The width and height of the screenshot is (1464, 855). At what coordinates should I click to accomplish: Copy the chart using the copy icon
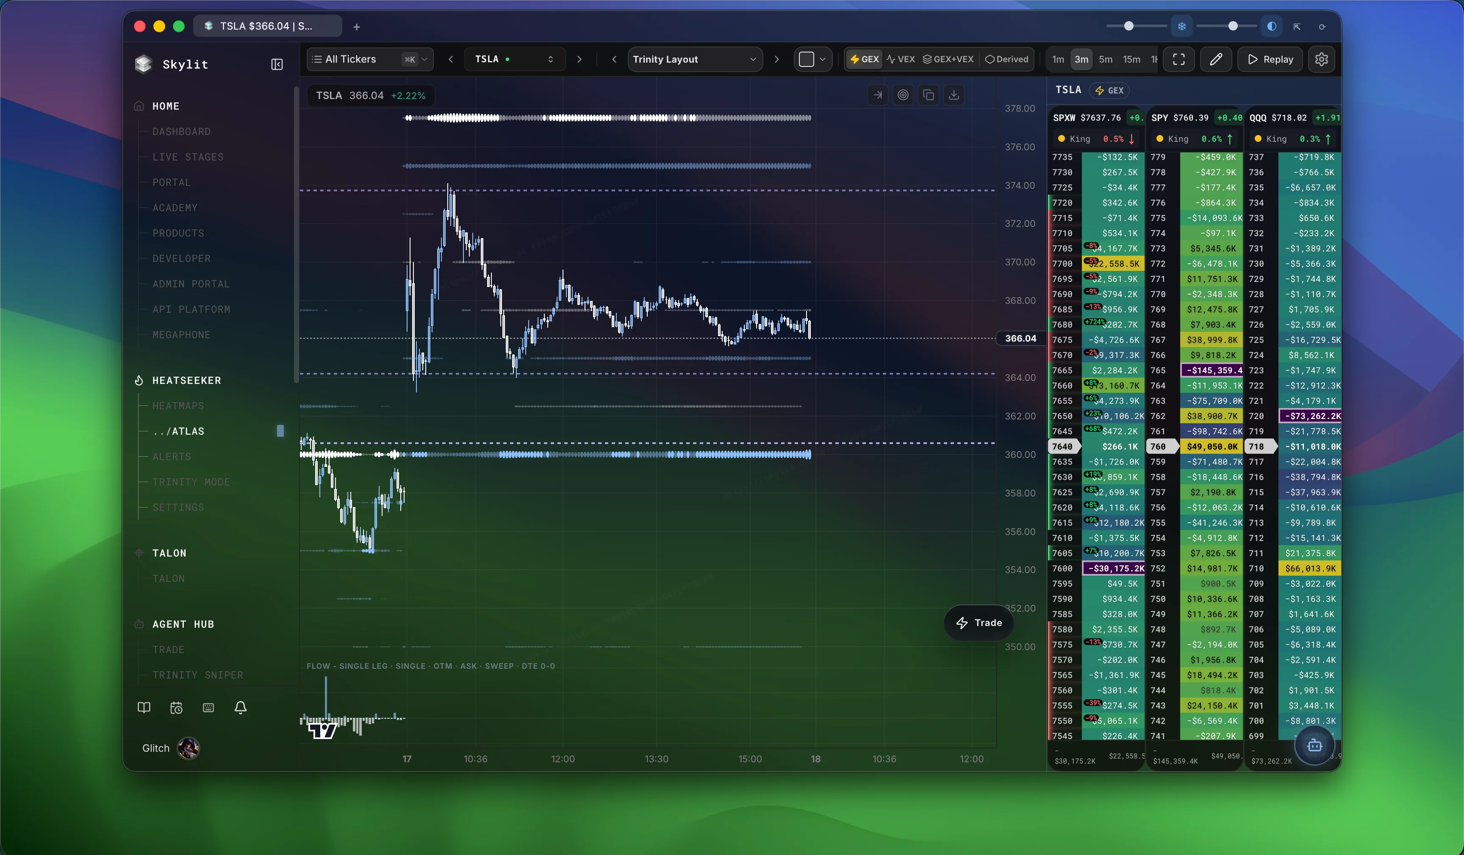(929, 95)
